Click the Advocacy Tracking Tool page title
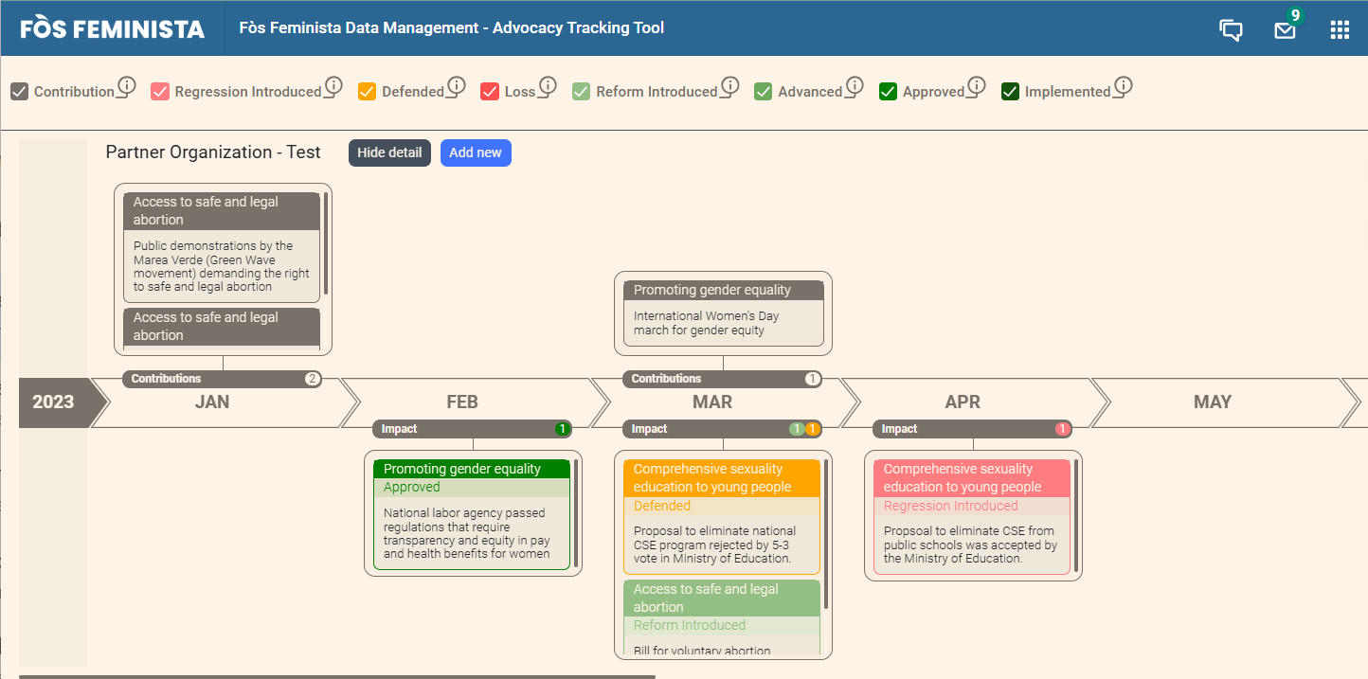The image size is (1368, 679). coord(452,27)
